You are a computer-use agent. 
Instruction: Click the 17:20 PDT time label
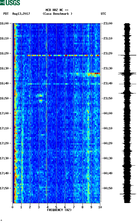click(4, 143)
